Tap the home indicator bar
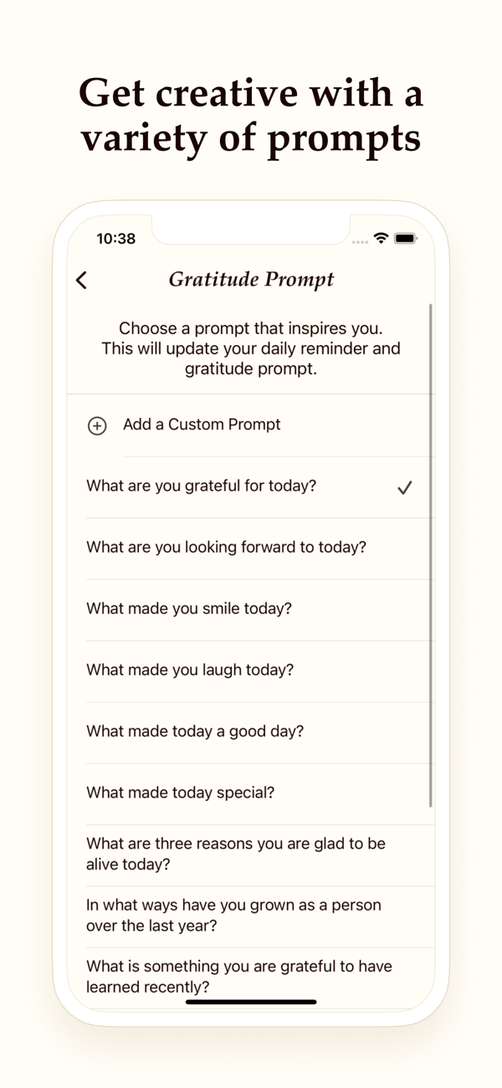Screen dimensions: 502x1088 tap(251, 1002)
